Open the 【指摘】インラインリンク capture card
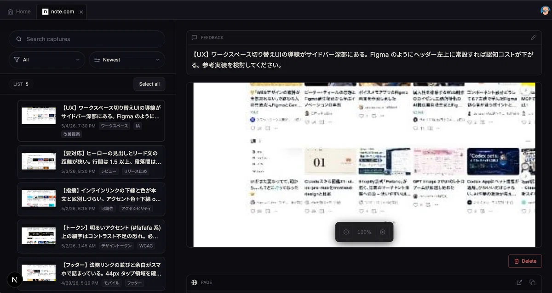Image resolution: width=552 pixels, height=293 pixels. tap(91, 199)
